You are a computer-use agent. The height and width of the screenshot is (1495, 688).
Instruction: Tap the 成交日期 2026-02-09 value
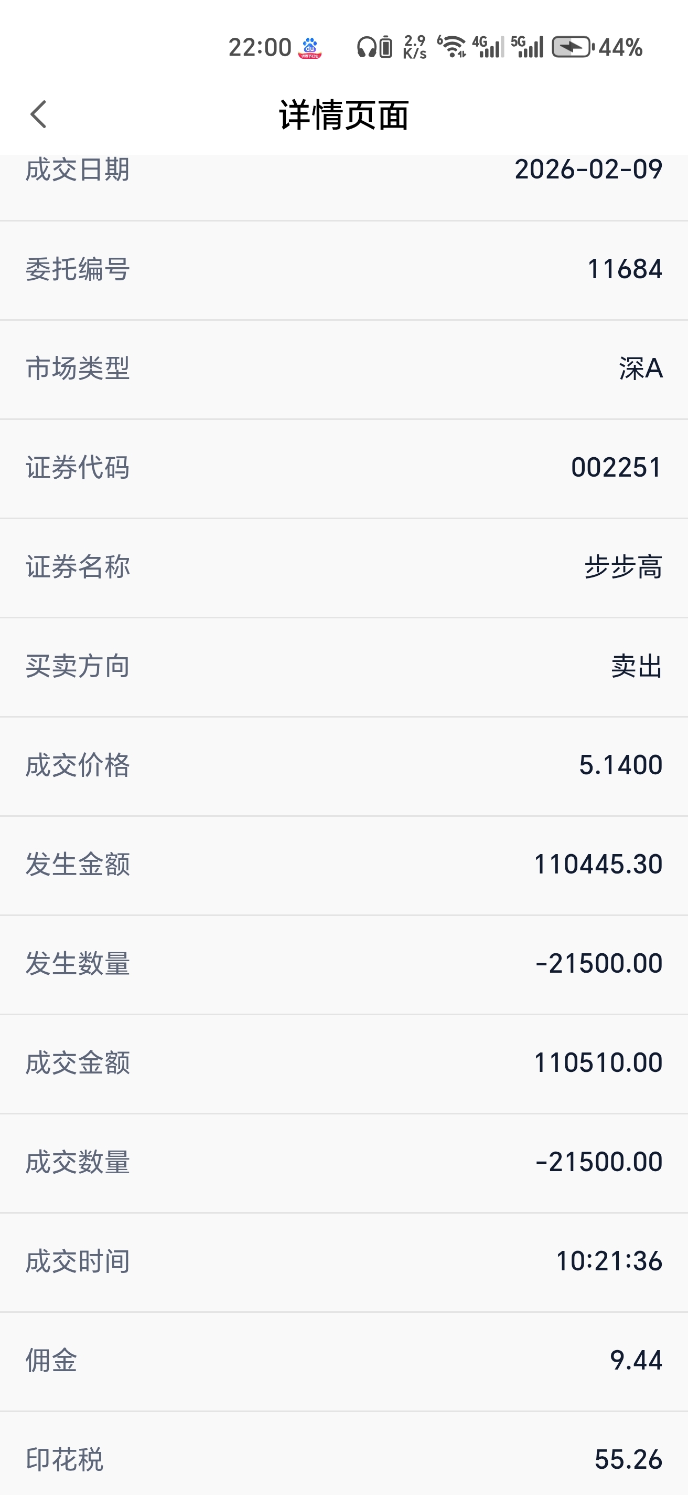[x=588, y=170]
